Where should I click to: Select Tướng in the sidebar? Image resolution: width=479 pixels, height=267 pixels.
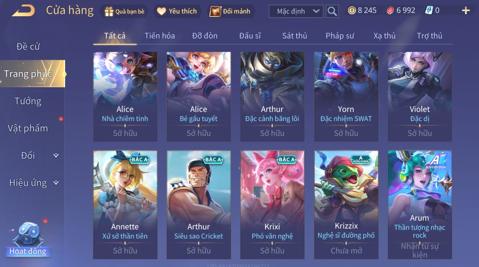[28, 101]
